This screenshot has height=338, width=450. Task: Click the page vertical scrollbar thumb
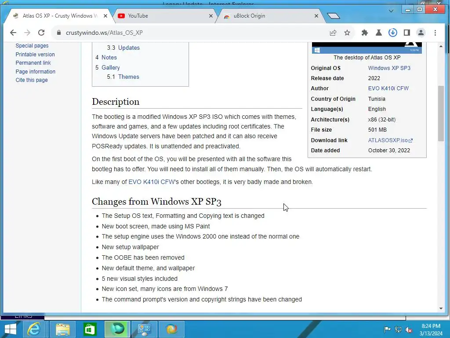tap(441, 114)
